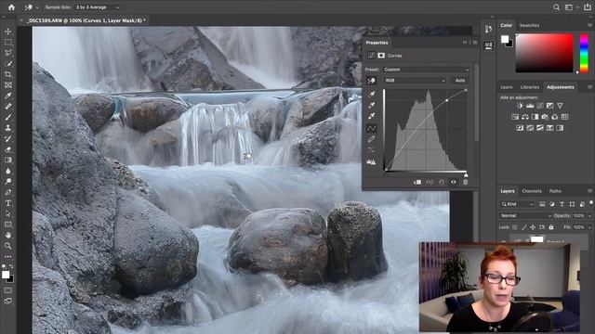Pick the gray point eyedropper in Curves

pos(372,105)
